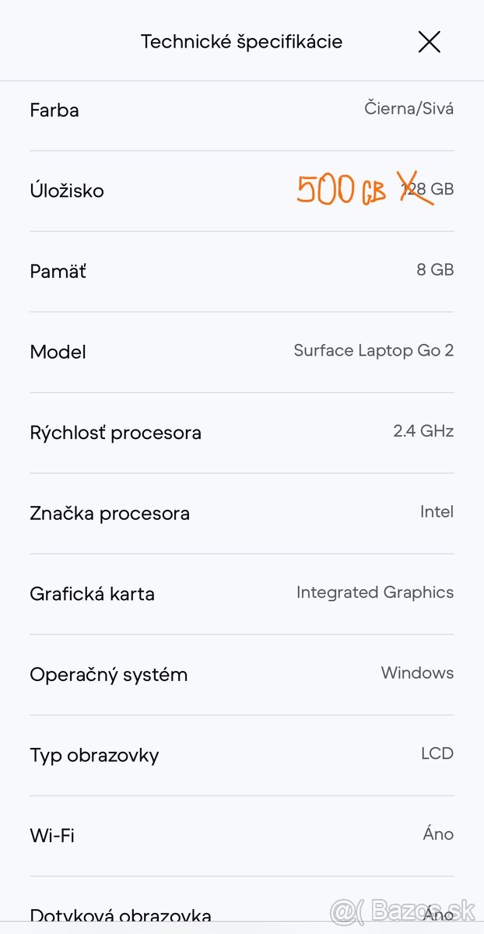Select the Úložisko row label
The image size is (484, 934).
pos(67,191)
